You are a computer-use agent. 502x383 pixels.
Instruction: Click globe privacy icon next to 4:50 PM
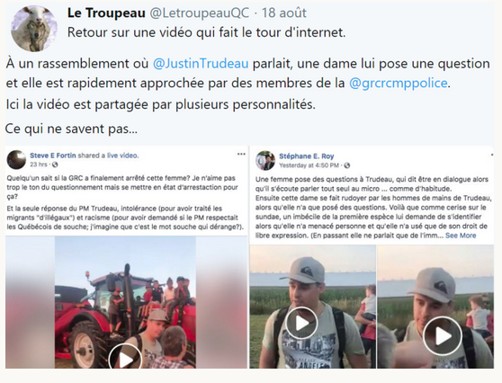(347, 165)
